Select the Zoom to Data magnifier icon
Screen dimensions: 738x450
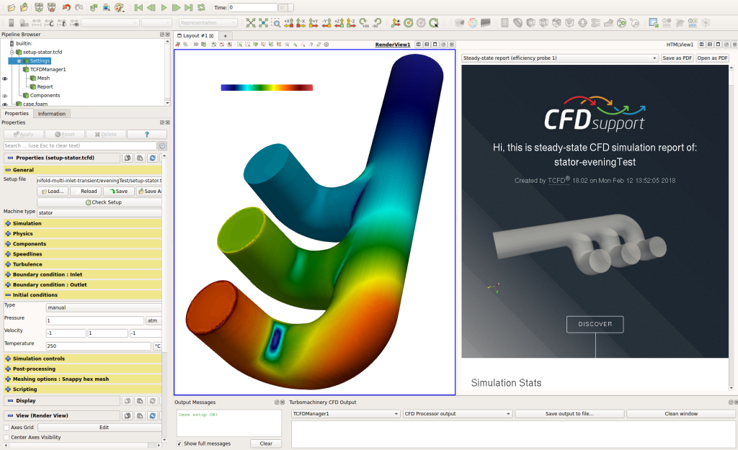coord(276,22)
